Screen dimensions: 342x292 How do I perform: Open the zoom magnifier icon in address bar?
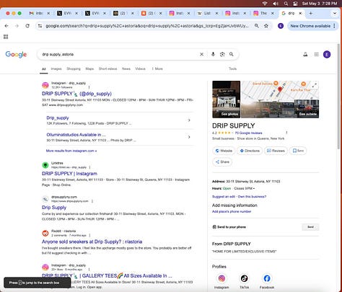(257, 26)
